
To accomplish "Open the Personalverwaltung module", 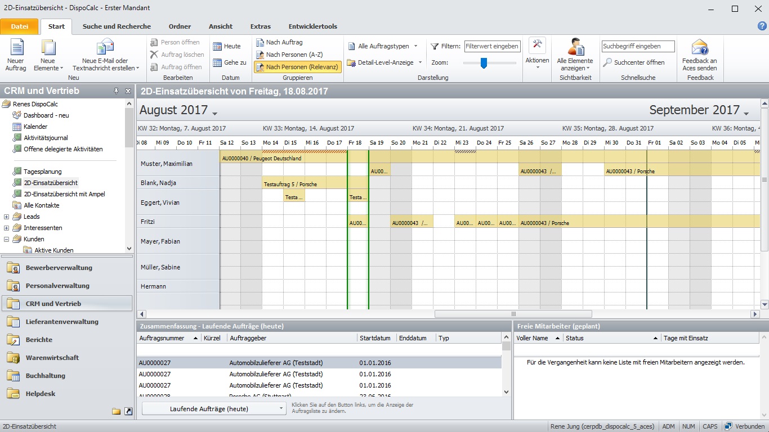I will pos(57,286).
